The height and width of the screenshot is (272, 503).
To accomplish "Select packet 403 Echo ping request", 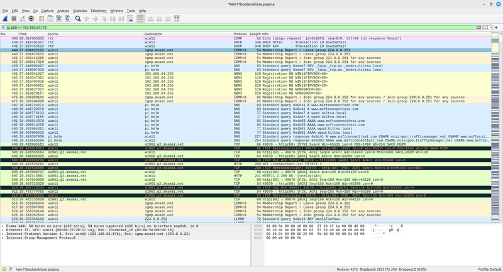I will (x=245, y=38).
